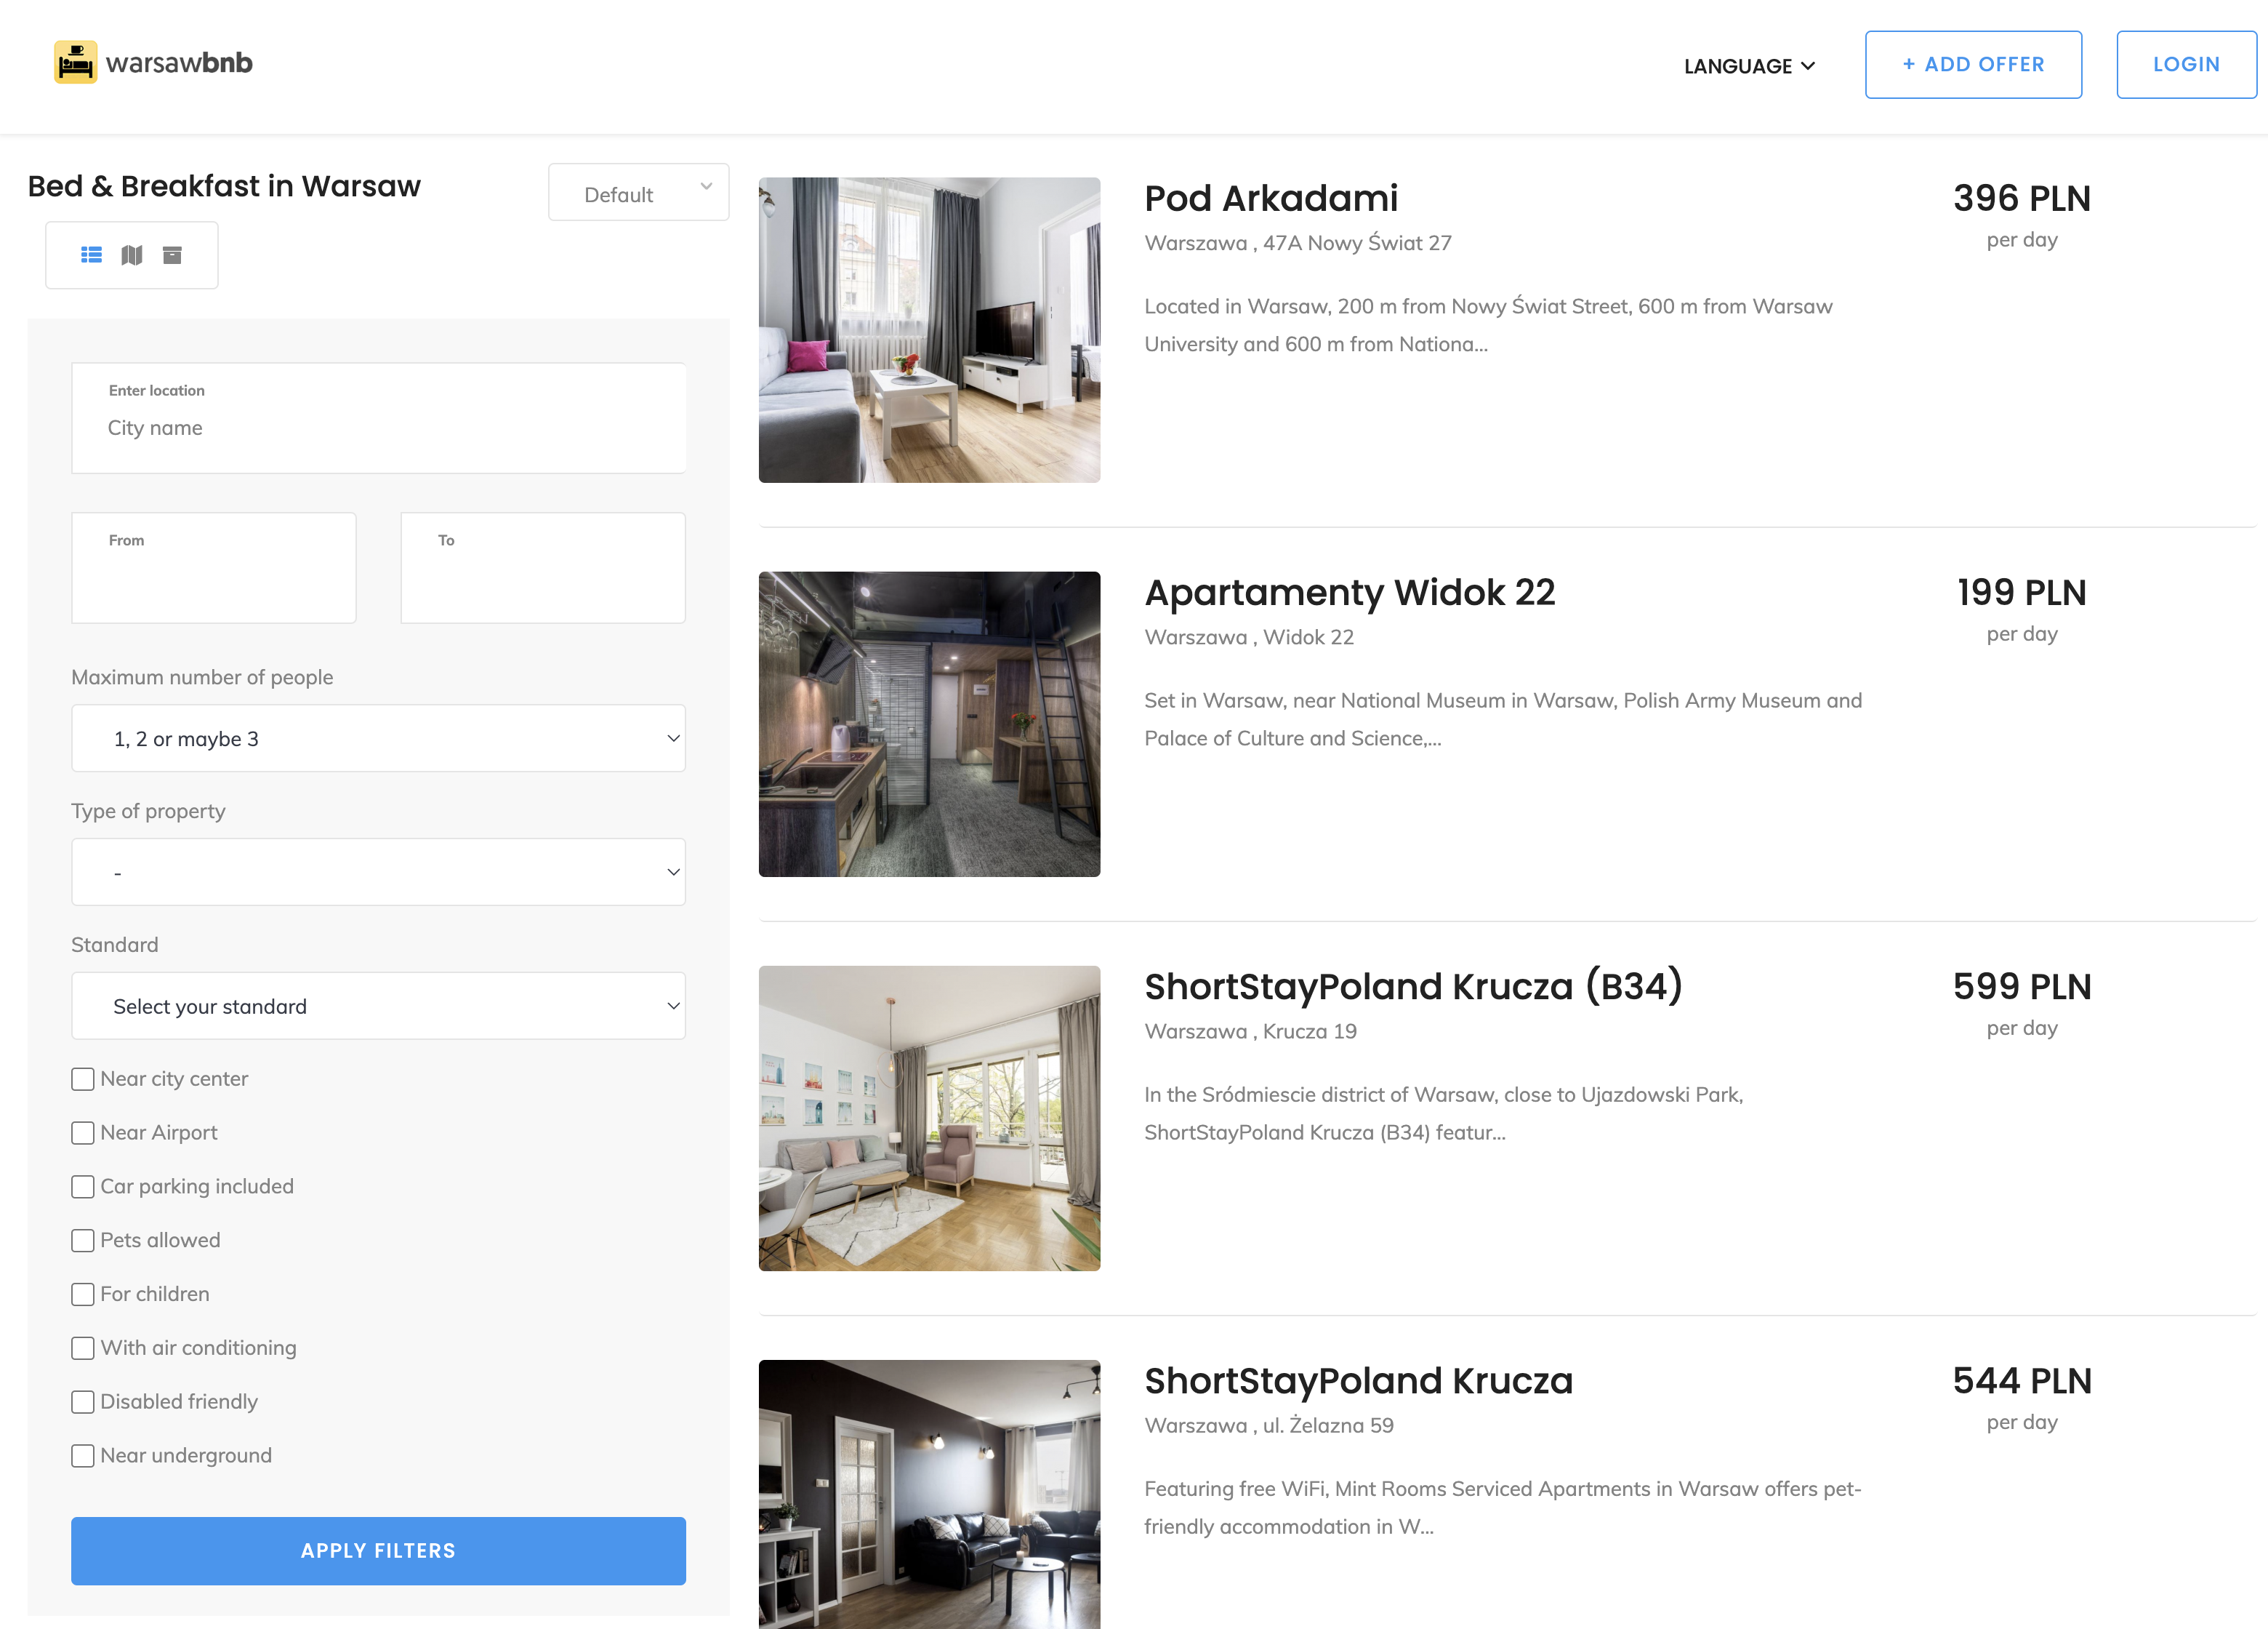Screen dimensions: 2268x1629
Task: Click the APPLY FILTERS button
Action: click(x=378, y=1550)
